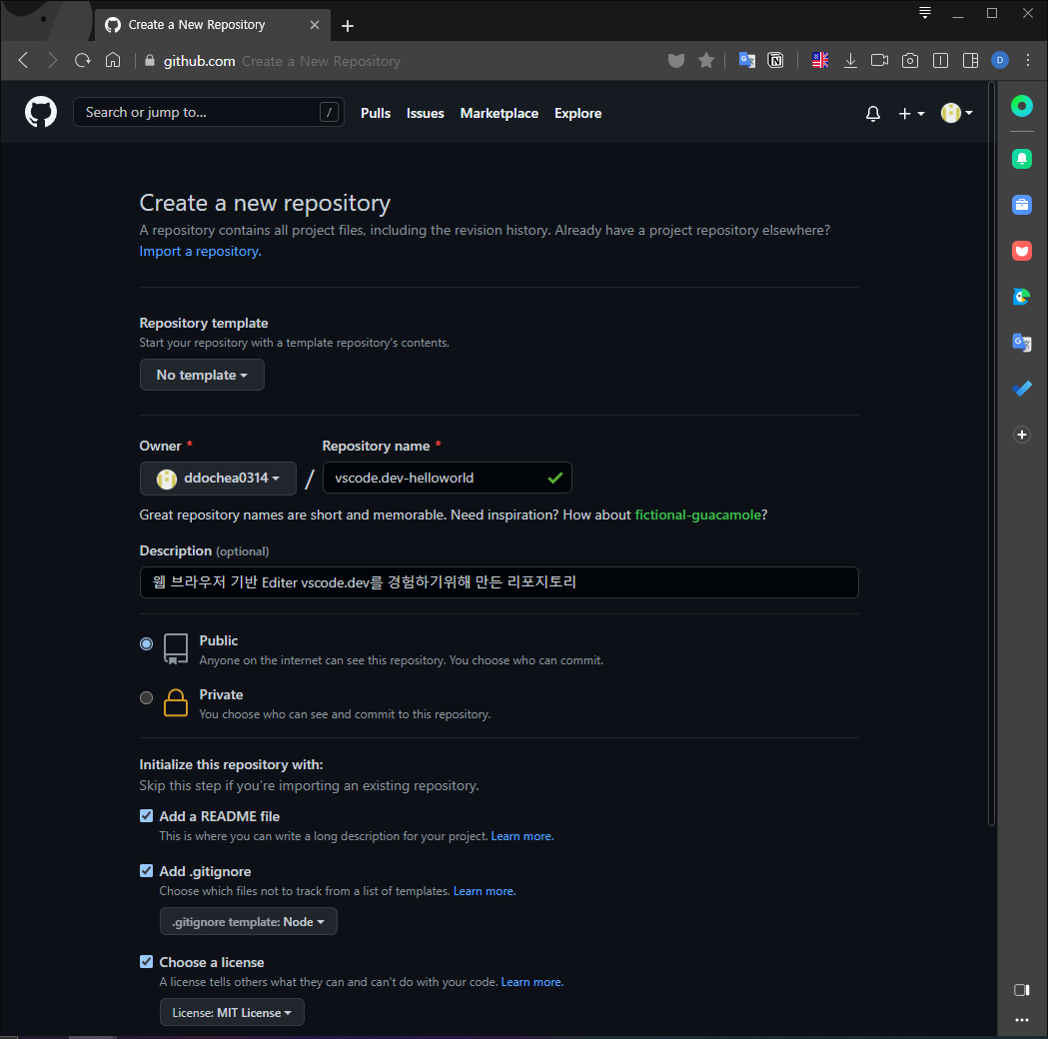The image size is (1048, 1039).
Task: Open a new browser tab
Action: (x=348, y=26)
